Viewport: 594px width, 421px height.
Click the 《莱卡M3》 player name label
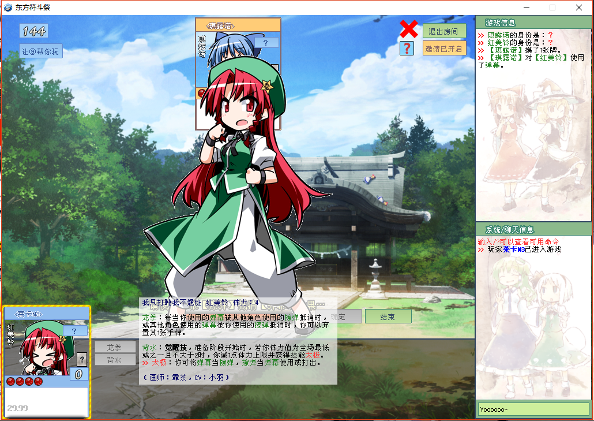click(x=28, y=314)
